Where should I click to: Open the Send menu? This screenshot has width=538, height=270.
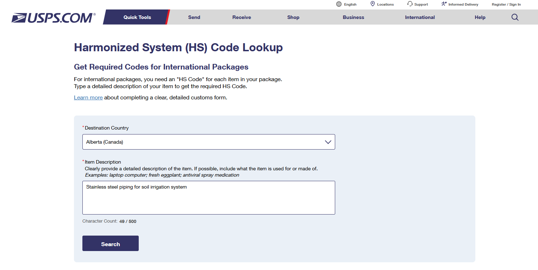194,17
